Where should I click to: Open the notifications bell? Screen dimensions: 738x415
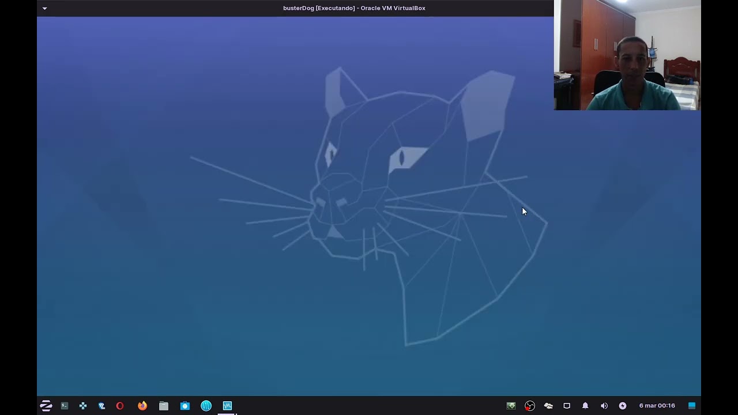point(585,406)
